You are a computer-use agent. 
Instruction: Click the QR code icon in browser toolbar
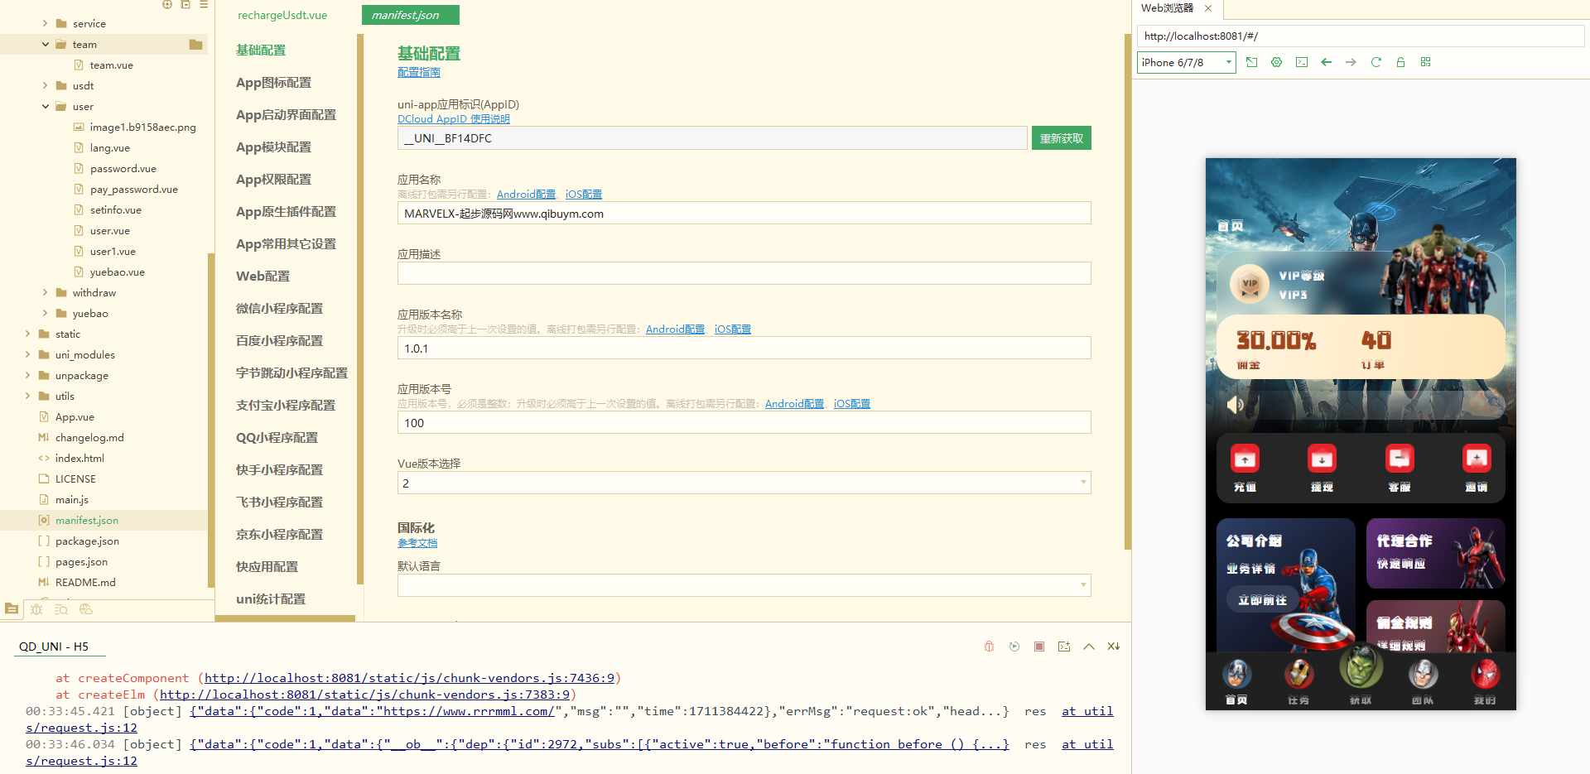click(x=1425, y=62)
